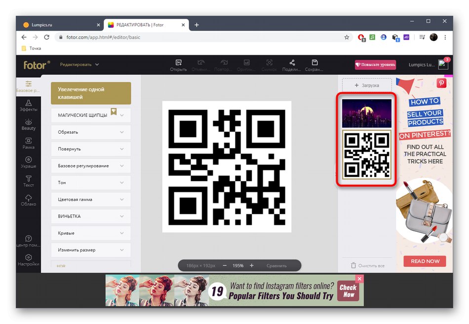Expand the ВИНЬЕТКА section

[91, 216]
